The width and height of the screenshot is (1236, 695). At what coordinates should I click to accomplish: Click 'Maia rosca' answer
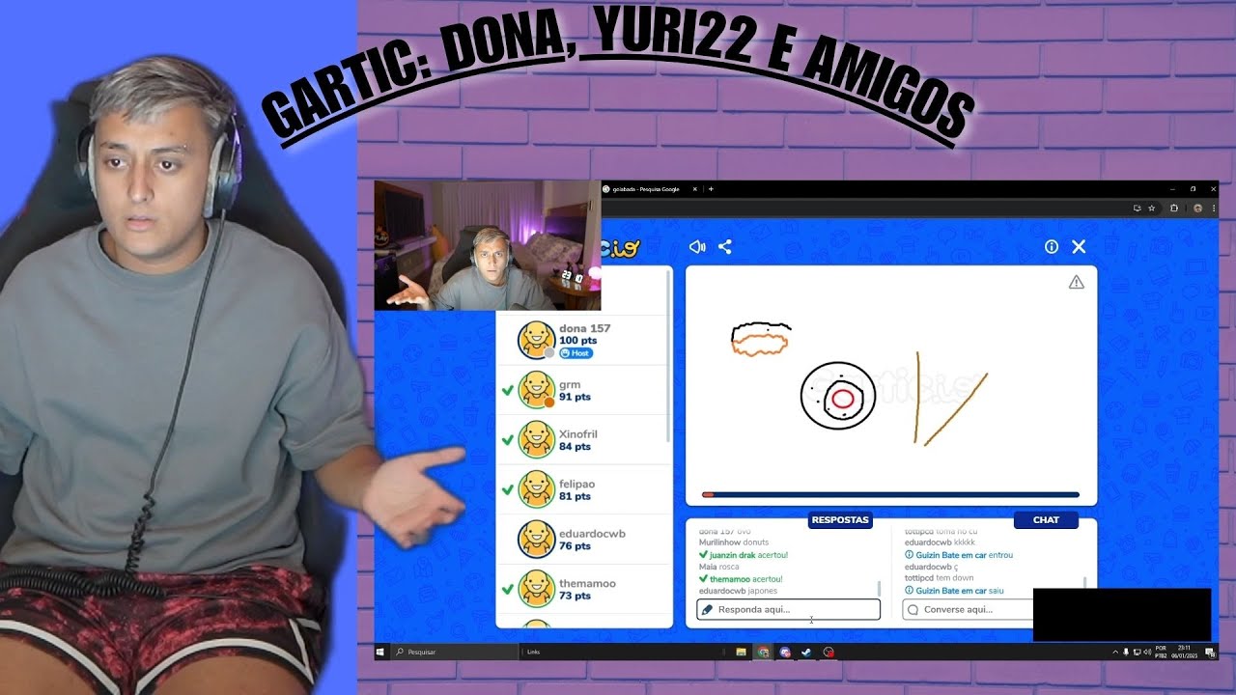(719, 567)
